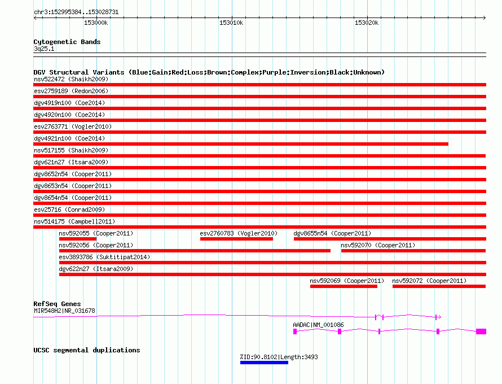502x384 pixels.
Task: Click the nsv592056 (Cooper2011) label
Action: coord(96,245)
